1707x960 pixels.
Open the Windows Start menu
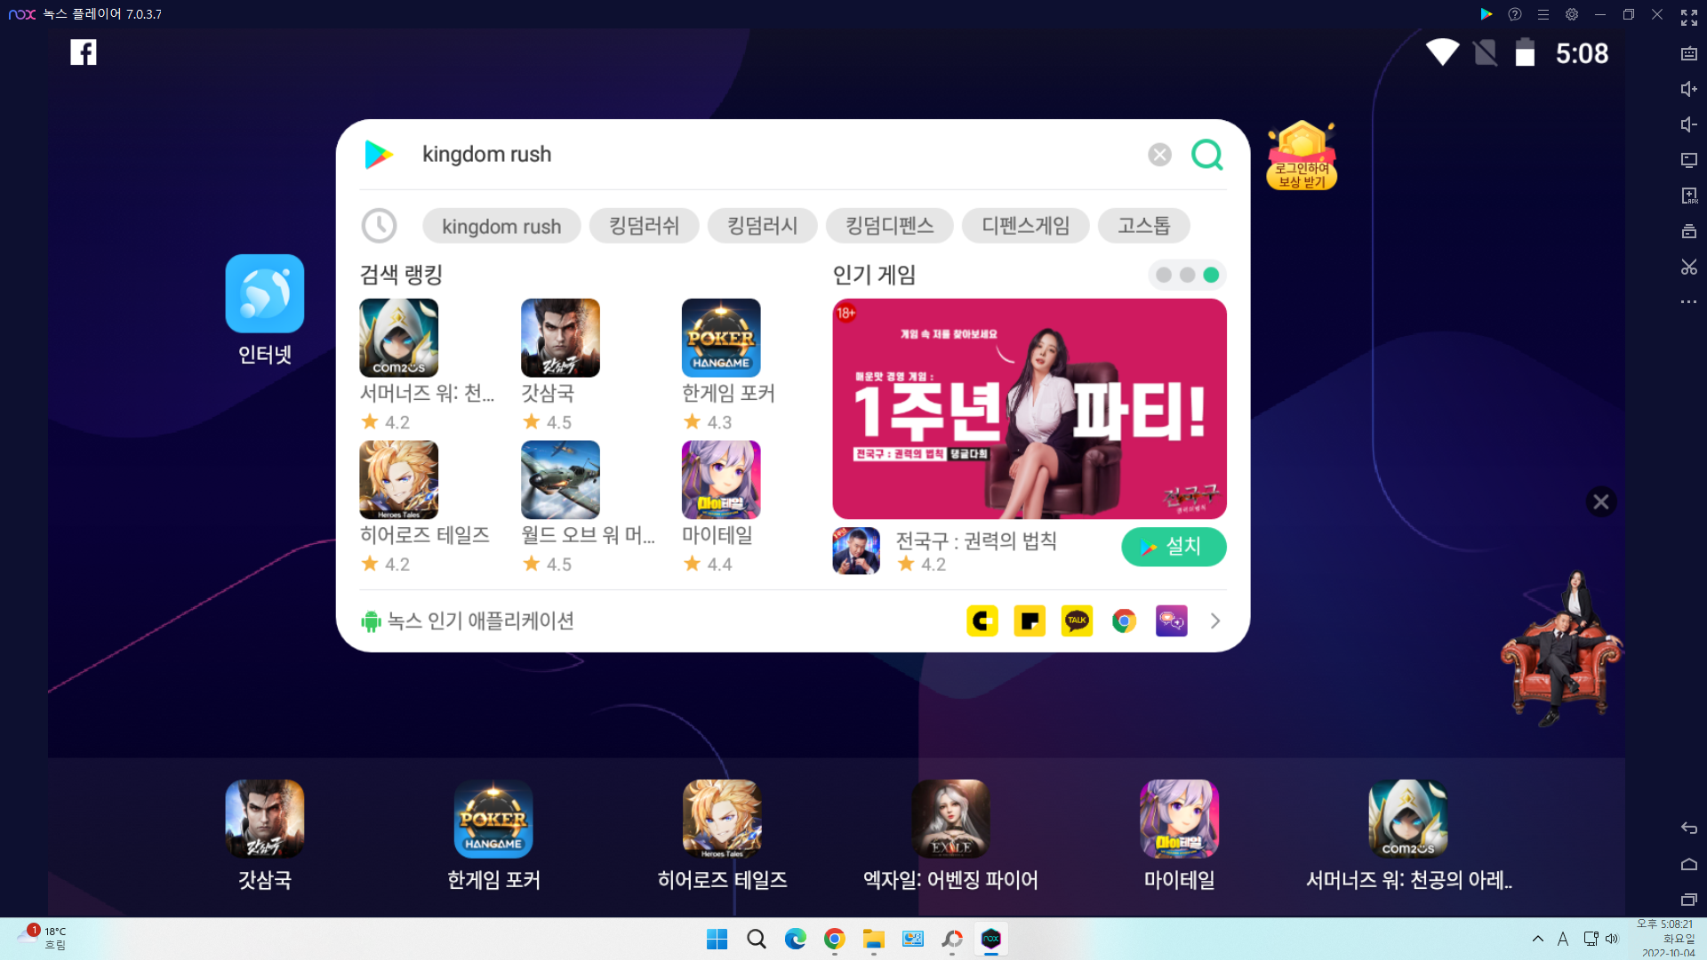[717, 940]
